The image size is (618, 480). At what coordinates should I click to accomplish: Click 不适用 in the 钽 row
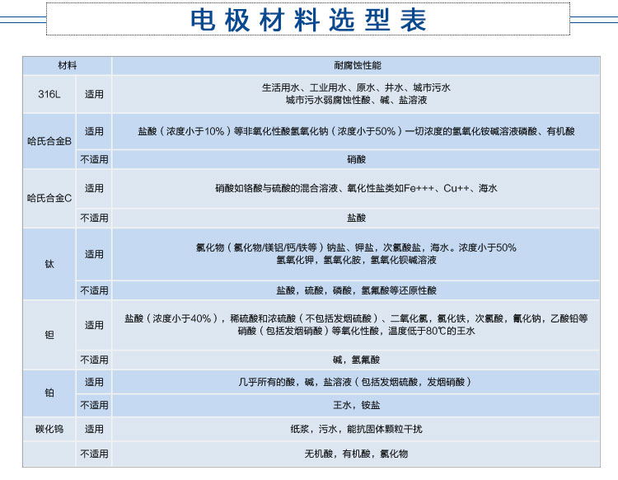pos(94,360)
